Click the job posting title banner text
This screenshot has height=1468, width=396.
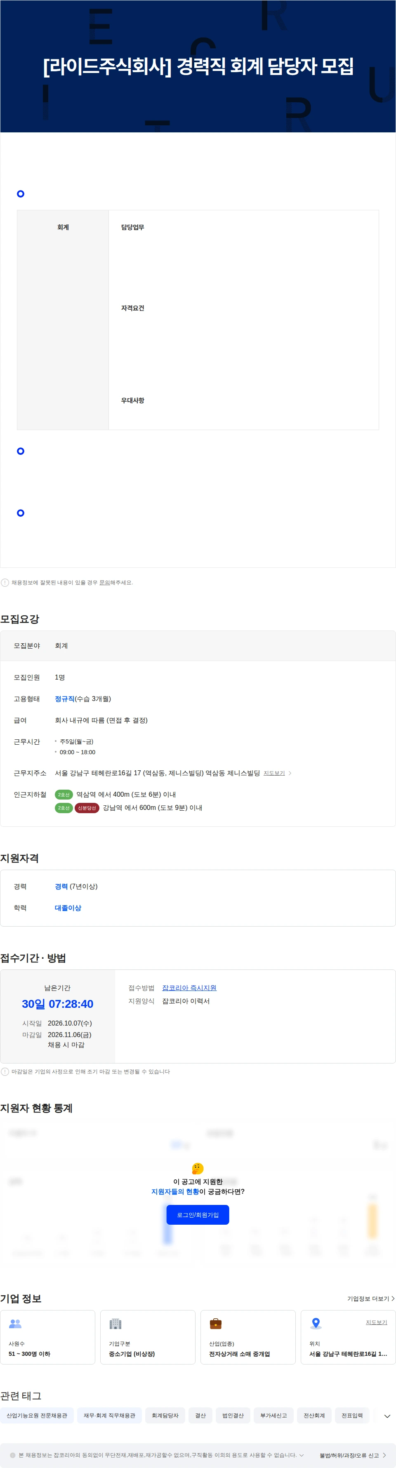pos(198,66)
